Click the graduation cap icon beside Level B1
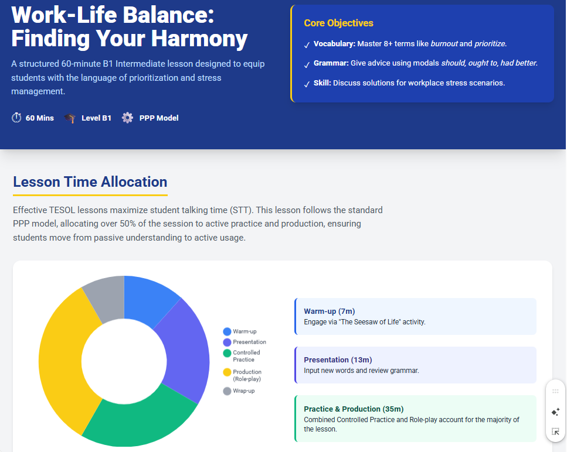The height and width of the screenshot is (452, 567). click(70, 118)
